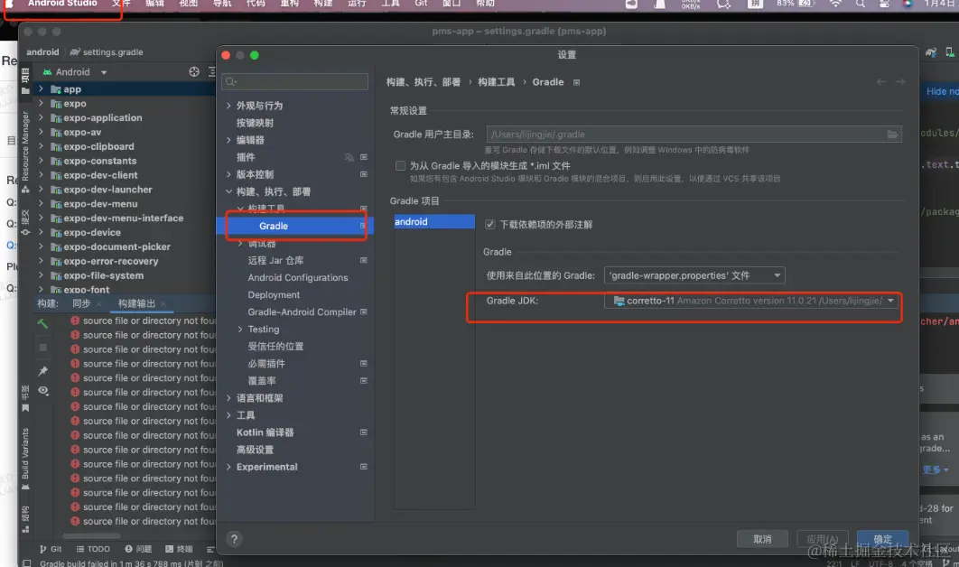Switch to 构建输出 tab in Build panel
The image size is (959, 567).
(x=136, y=303)
